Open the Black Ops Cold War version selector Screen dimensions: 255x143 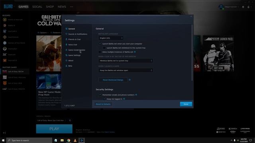(x=51, y=120)
